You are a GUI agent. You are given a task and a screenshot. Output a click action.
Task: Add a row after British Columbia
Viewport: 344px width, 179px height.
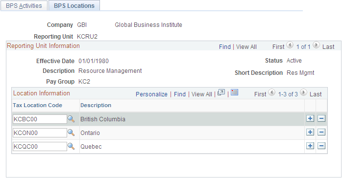pos(310,119)
